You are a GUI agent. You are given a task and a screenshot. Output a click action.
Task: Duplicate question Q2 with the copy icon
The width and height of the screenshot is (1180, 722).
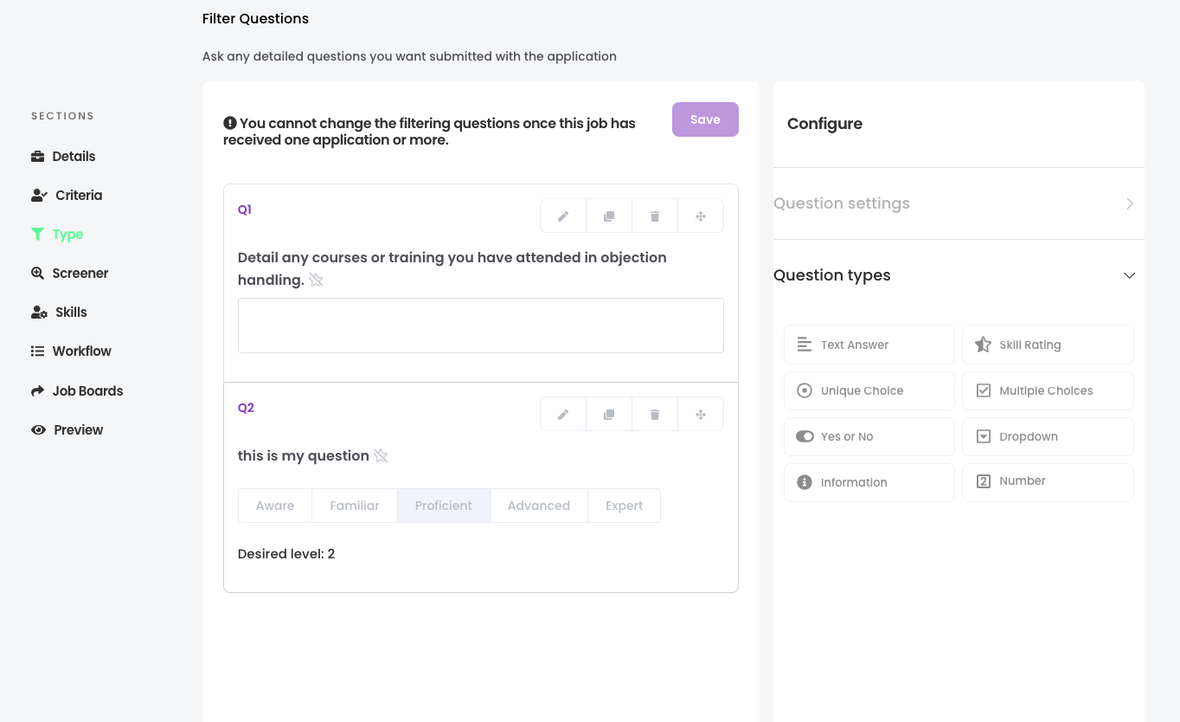(609, 415)
